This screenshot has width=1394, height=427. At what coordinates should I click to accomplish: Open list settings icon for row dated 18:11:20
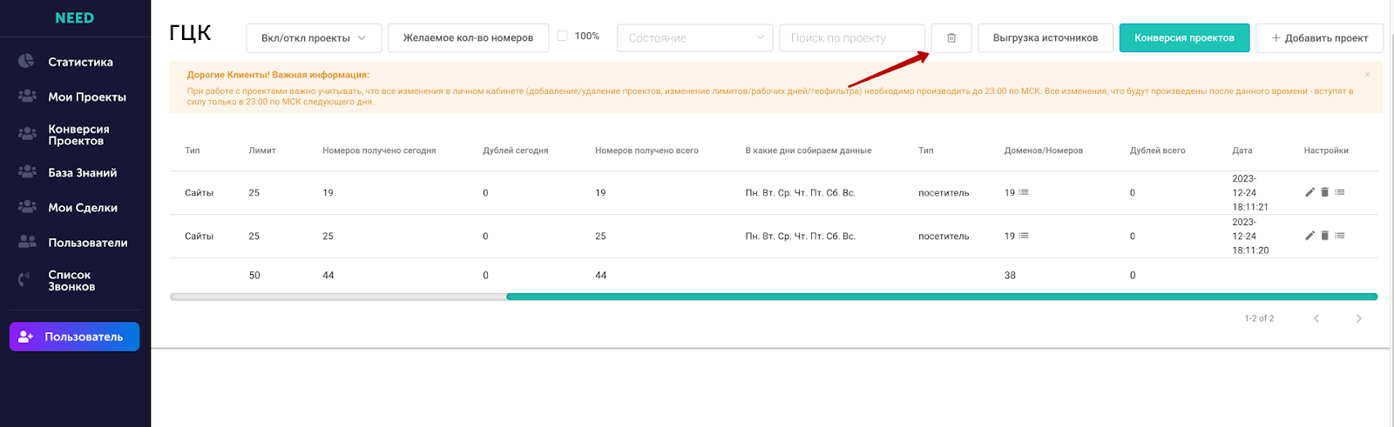coord(1339,236)
